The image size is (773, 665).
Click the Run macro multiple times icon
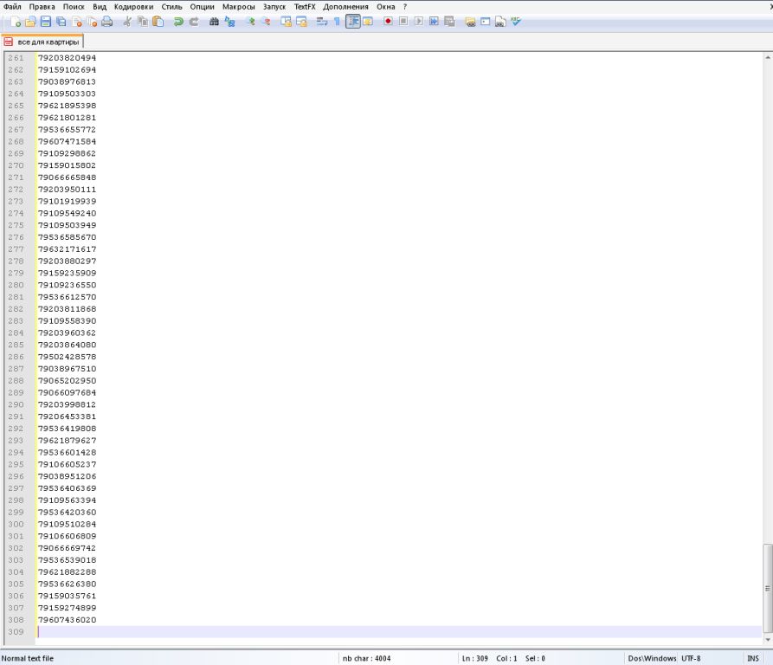pyautogui.click(x=434, y=21)
